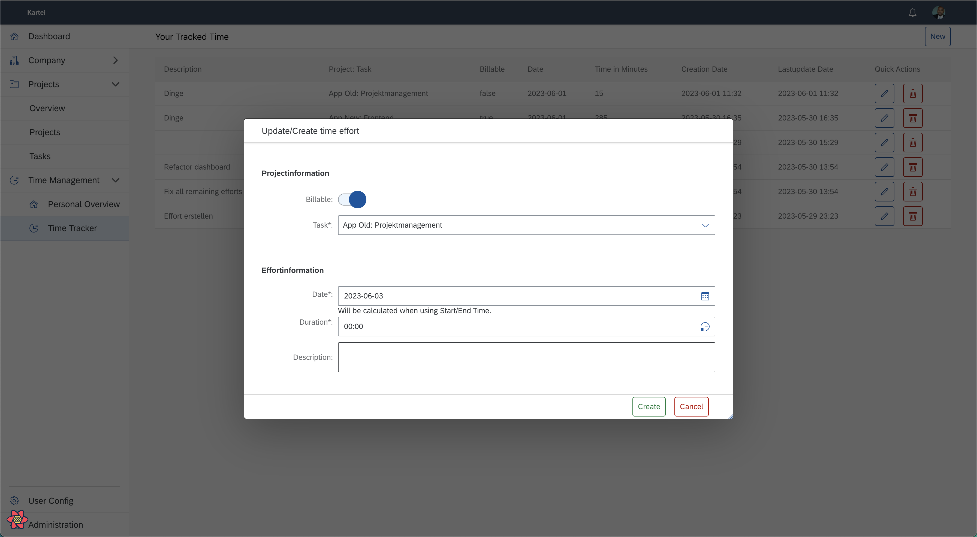Screen dimensions: 977x537
Task: Click the Time Management clock icon
Action: tap(14, 180)
